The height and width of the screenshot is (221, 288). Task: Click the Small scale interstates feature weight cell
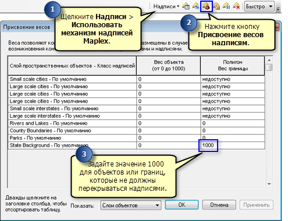click(x=168, y=108)
